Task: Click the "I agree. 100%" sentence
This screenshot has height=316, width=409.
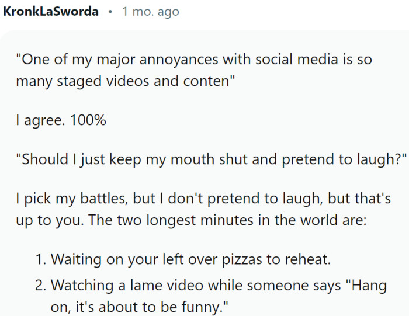Action: [61, 121]
